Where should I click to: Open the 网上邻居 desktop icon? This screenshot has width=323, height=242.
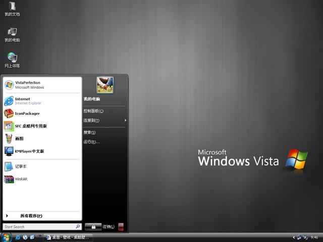pos(12,60)
